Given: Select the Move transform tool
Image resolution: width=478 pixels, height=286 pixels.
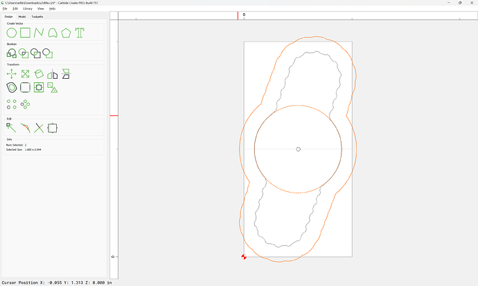Looking at the screenshot, I should tap(12, 74).
